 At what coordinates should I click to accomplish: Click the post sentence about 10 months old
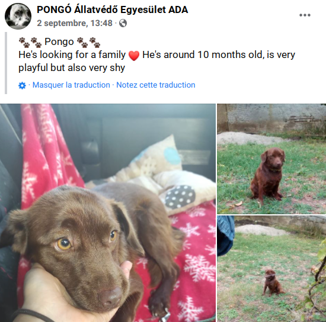(x=219, y=55)
